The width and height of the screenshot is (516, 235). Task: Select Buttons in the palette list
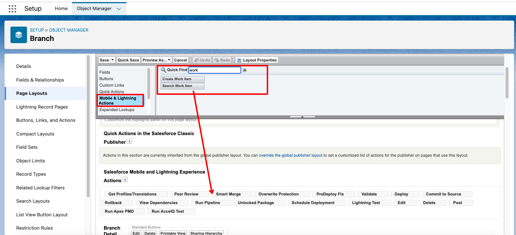pos(106,79)
